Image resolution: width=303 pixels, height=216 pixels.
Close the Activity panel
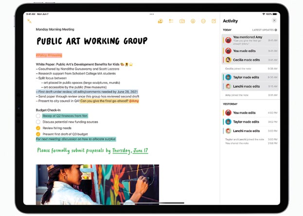pyautogui.click(x=274, y=20)
